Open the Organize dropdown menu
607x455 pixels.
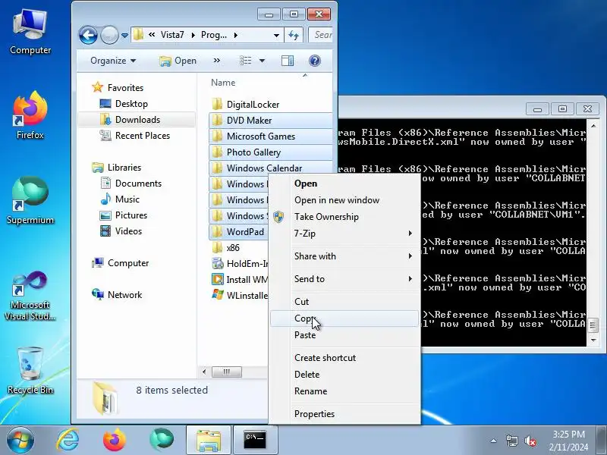point(113,61)
